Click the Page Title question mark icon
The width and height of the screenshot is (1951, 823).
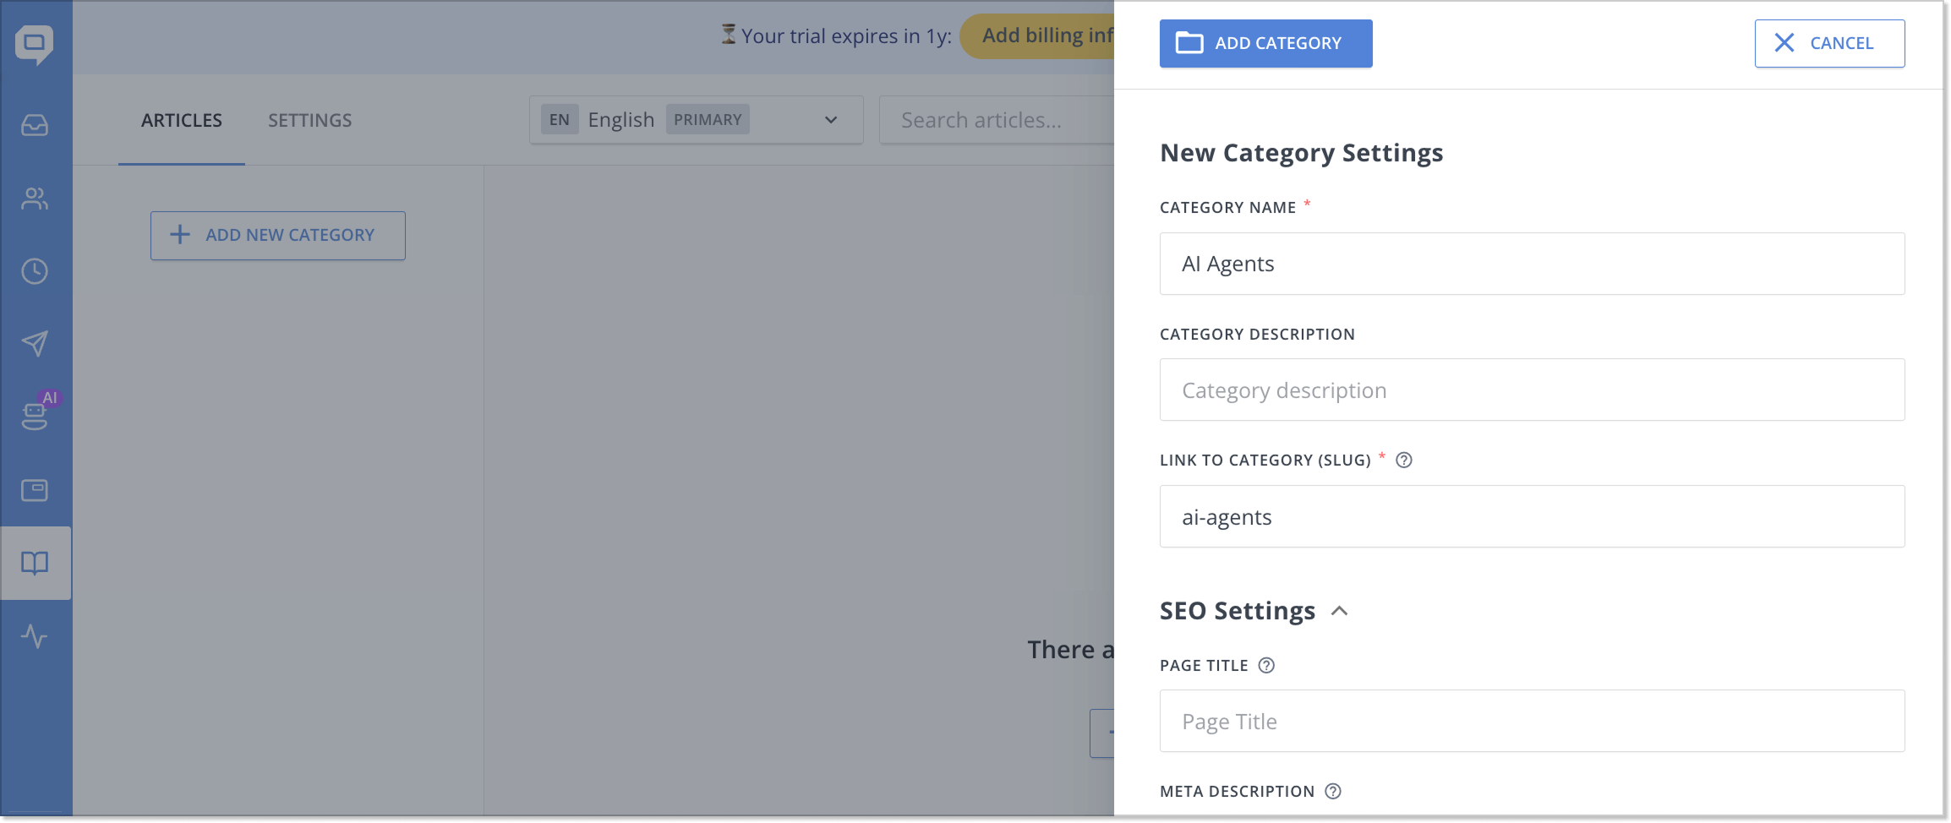(x=1265, y=665)
